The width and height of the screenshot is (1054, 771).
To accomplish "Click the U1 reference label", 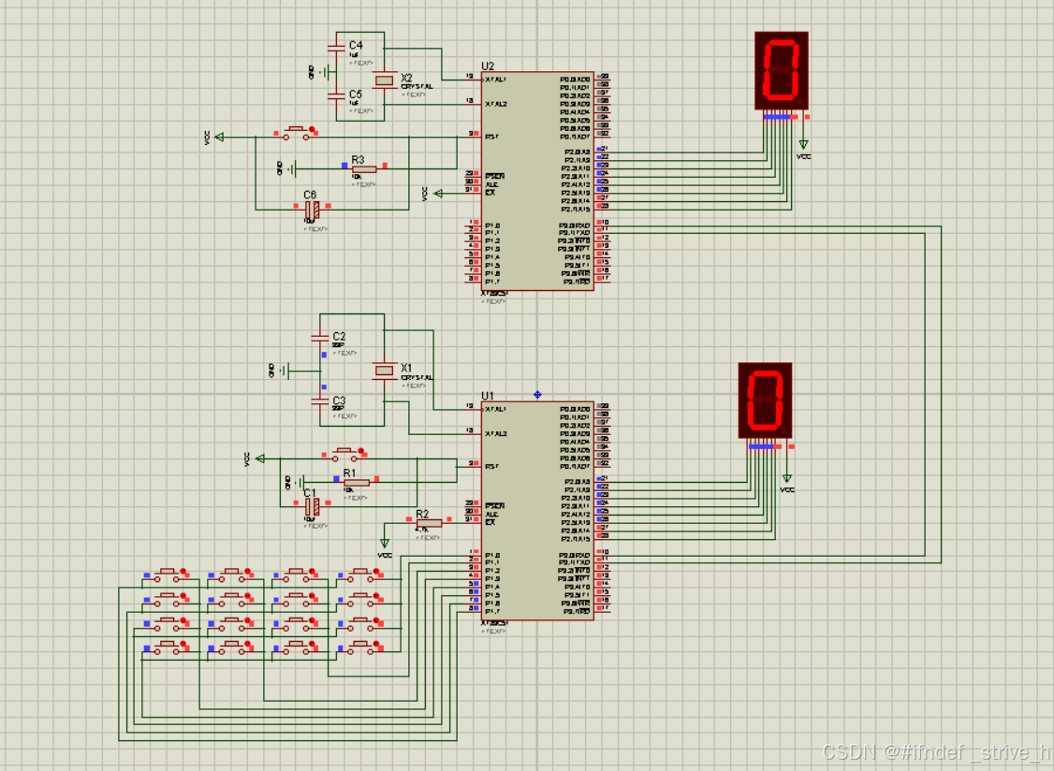I will [488, 396].
